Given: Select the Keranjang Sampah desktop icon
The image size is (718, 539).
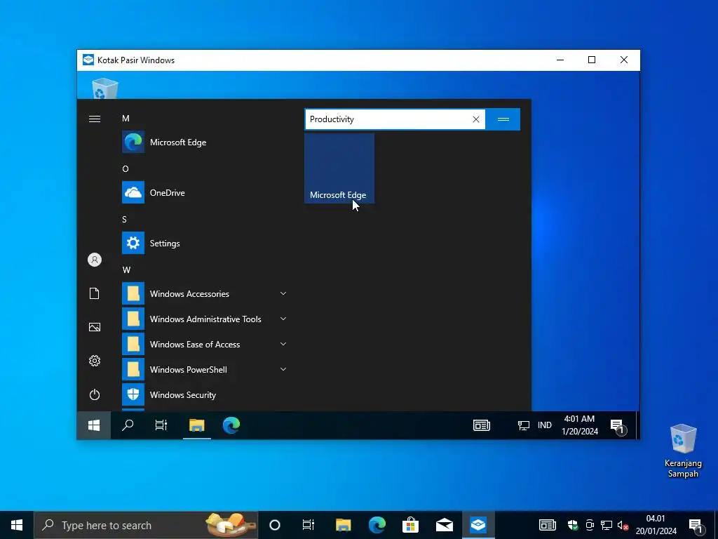Looking at the screenshot, I should 683,451.
